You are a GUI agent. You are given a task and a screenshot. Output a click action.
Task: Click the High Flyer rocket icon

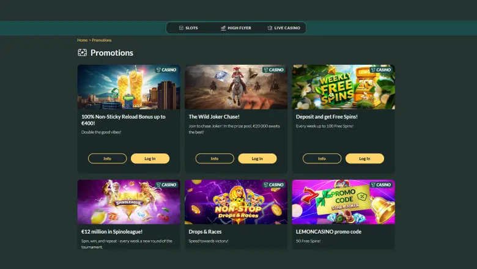[223, 28]
